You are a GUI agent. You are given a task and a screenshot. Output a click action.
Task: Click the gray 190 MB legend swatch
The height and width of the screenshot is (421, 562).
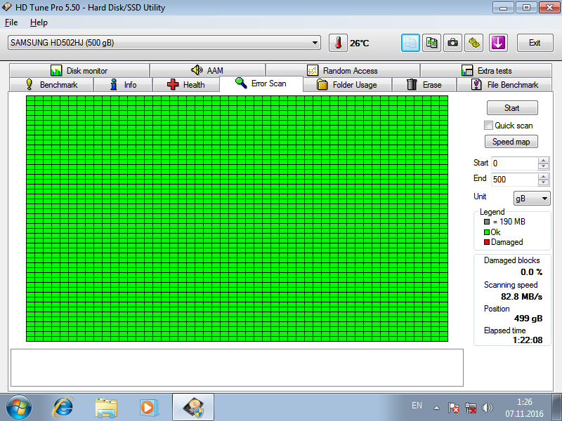pyautogui.click(x=487, y=222)
